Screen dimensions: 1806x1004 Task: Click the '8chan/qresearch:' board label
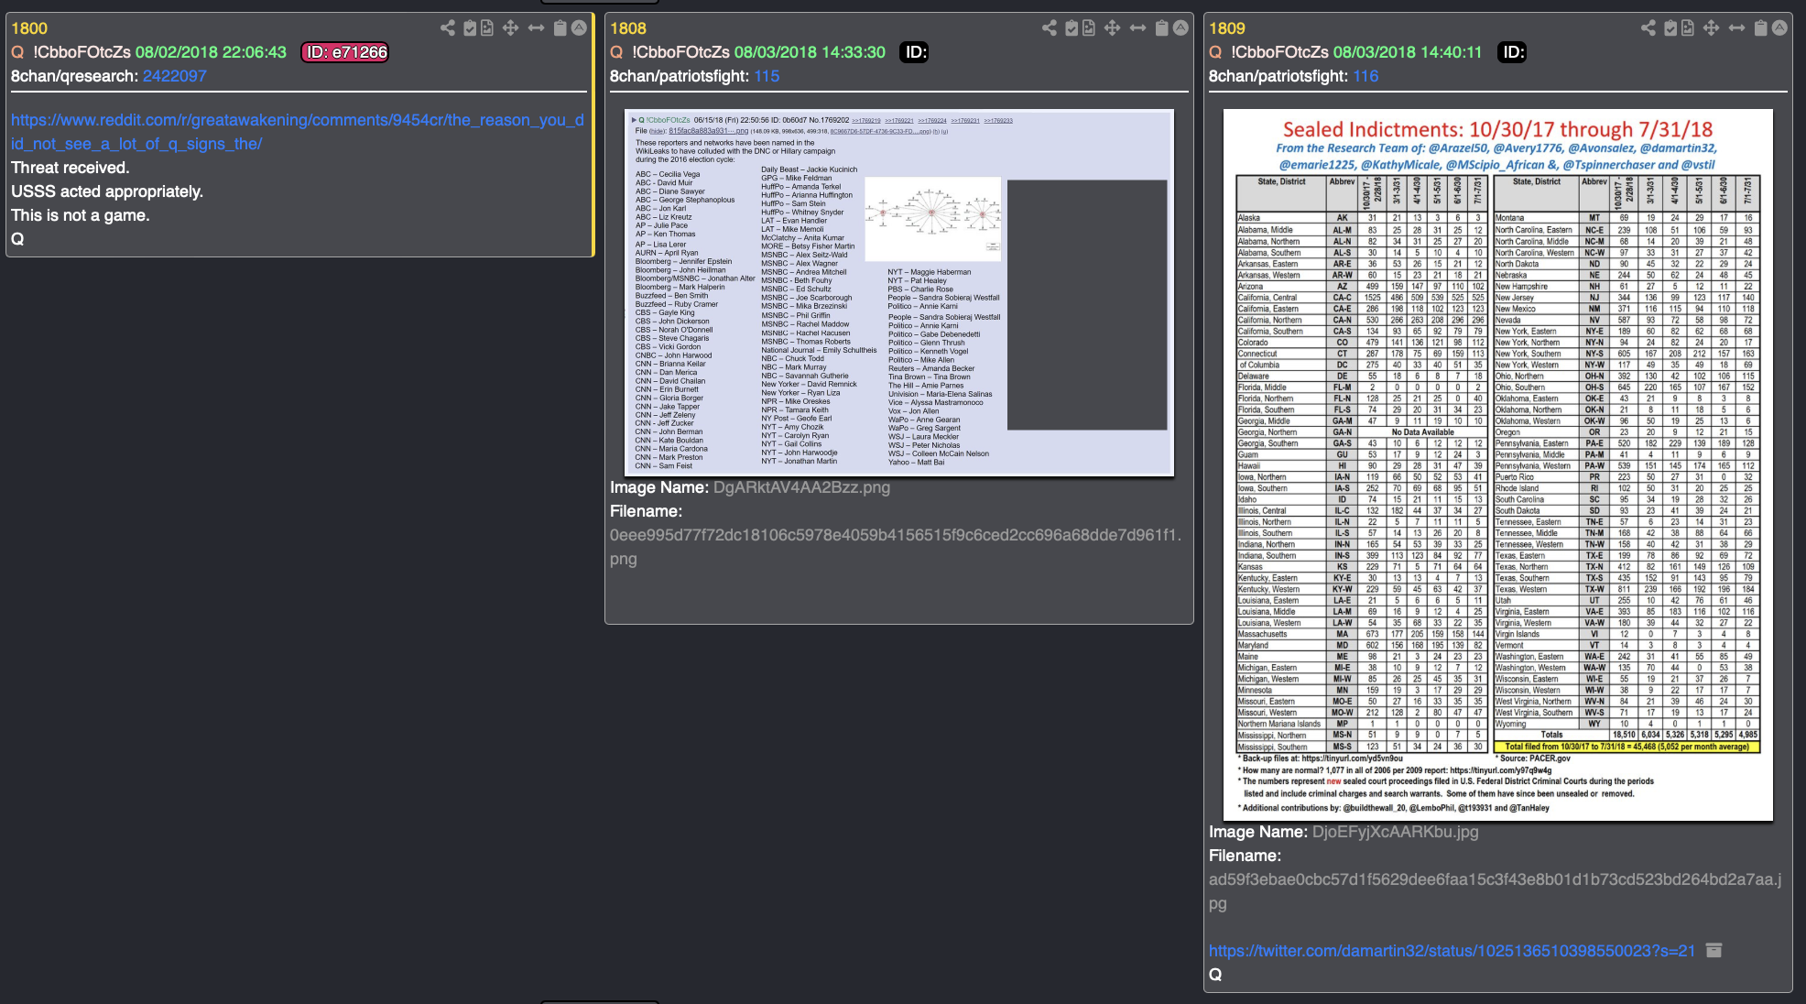coord(75,76)
